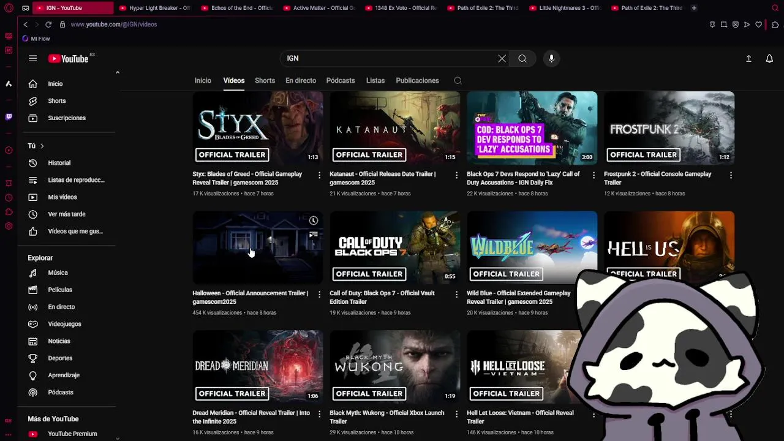Image resolution: width=784 pixels, height=441 pixels.
Task: Open YouTube notifications bell
Action: click(769, 58)
